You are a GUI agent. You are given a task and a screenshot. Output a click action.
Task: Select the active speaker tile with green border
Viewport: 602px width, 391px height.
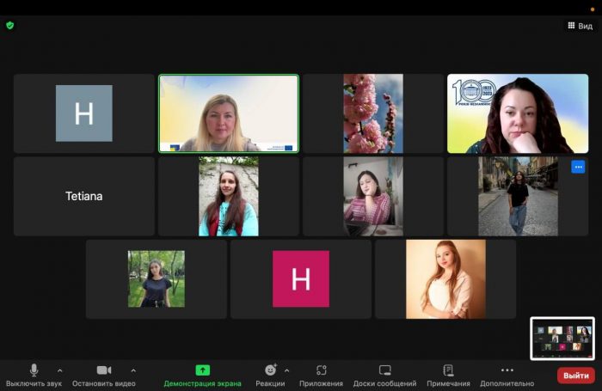pos(229,113)
